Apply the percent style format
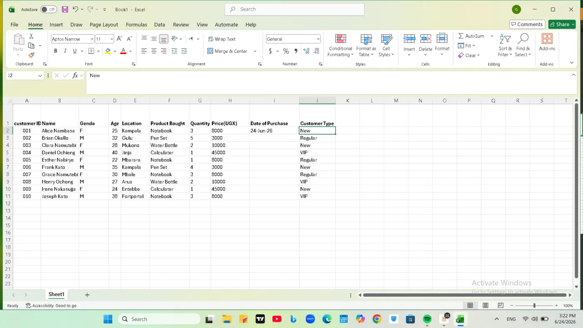Viewport: 583px width, 328px height. click(x=286, y=51)
